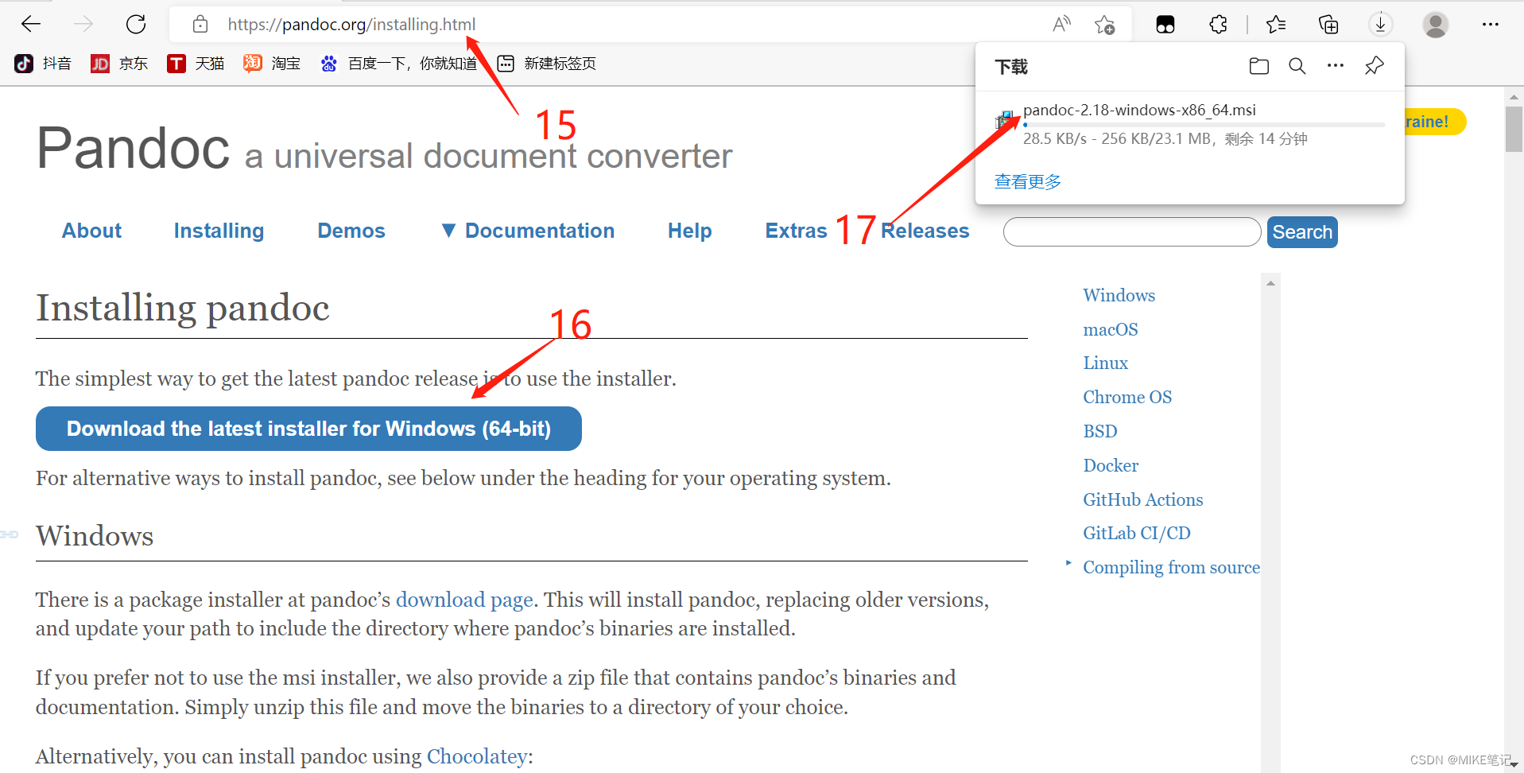The width and height of the screenshot is (1524, 773).
Task: Open the Demos nav item
Action: pyautogui.click(x=351, y=231)
